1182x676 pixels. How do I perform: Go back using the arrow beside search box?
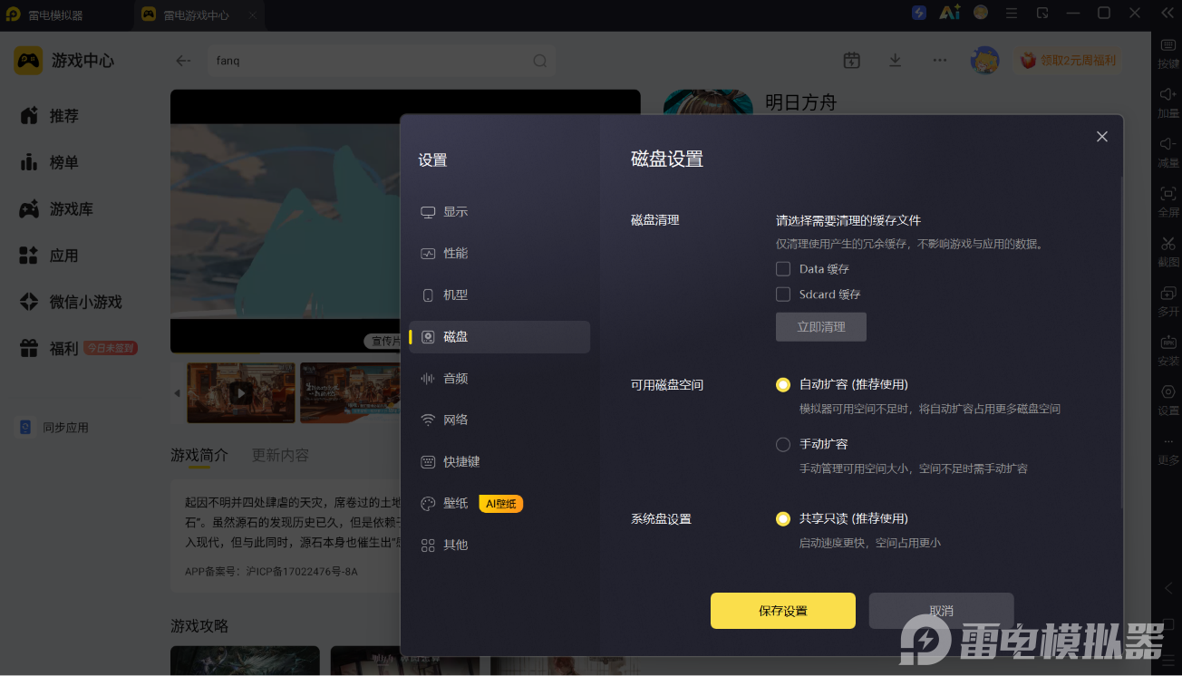pyautogui.click(x=183, y=61)
